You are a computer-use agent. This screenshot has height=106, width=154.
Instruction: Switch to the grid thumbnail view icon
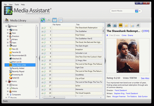pos(61,20)
